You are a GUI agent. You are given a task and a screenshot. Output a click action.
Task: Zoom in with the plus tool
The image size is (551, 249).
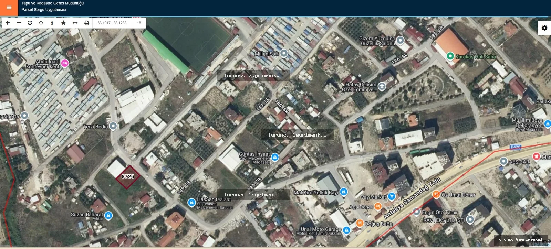tap(8, 23)
